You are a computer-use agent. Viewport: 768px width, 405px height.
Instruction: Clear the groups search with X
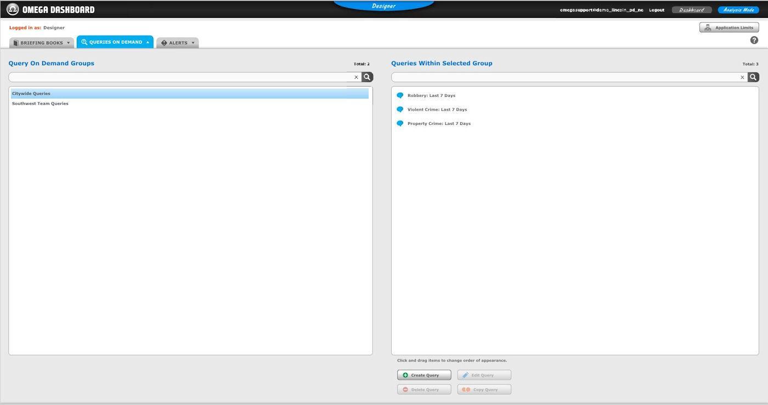coord(356,77)
